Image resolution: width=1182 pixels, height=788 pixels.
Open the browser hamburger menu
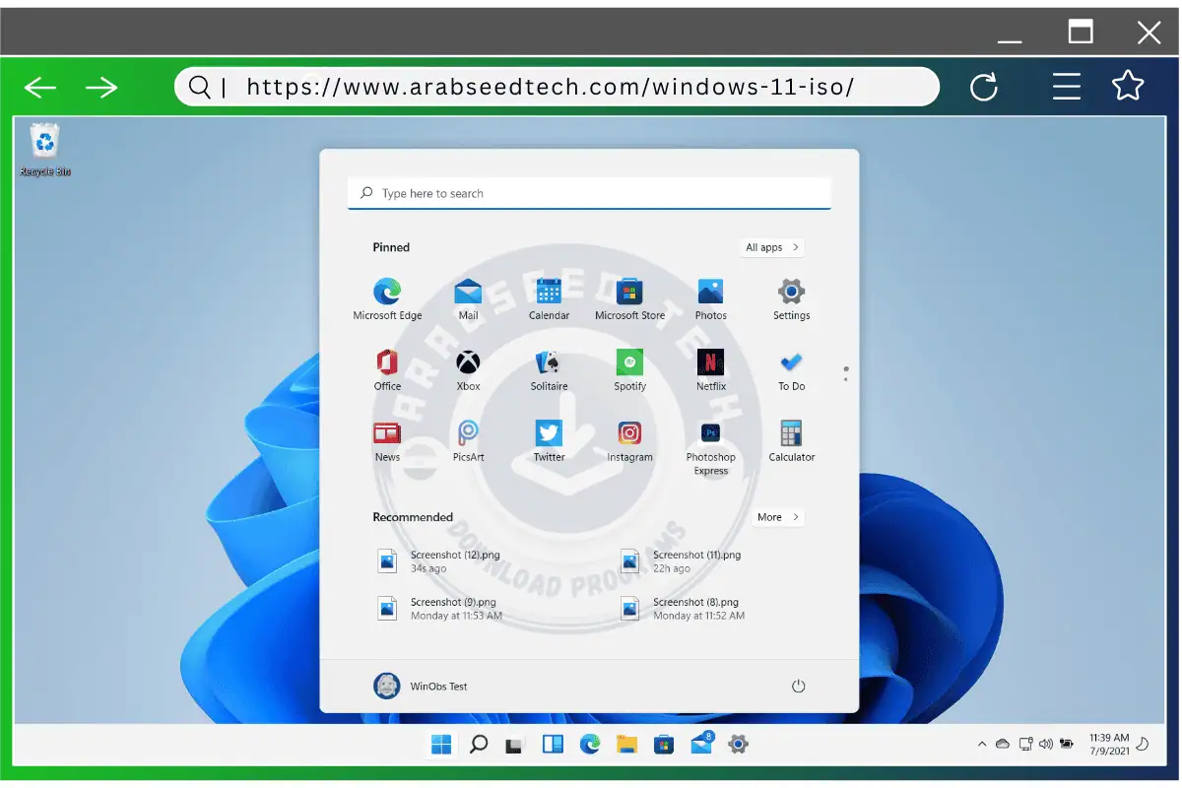click(x=1067, y=87)
